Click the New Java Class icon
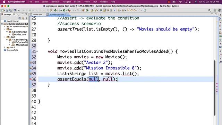222x125 pixels. pyautogui.click(x=87, y=10)
